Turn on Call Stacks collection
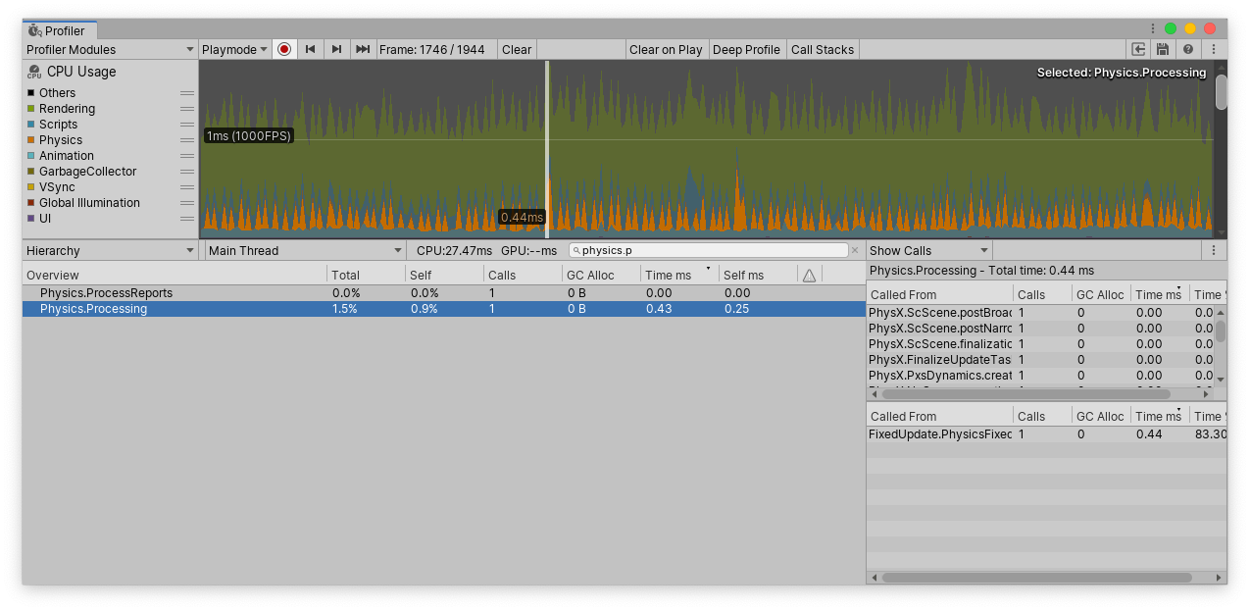Screen dimensions: 1250x611 pyautogui.click(x=822, y=49)
